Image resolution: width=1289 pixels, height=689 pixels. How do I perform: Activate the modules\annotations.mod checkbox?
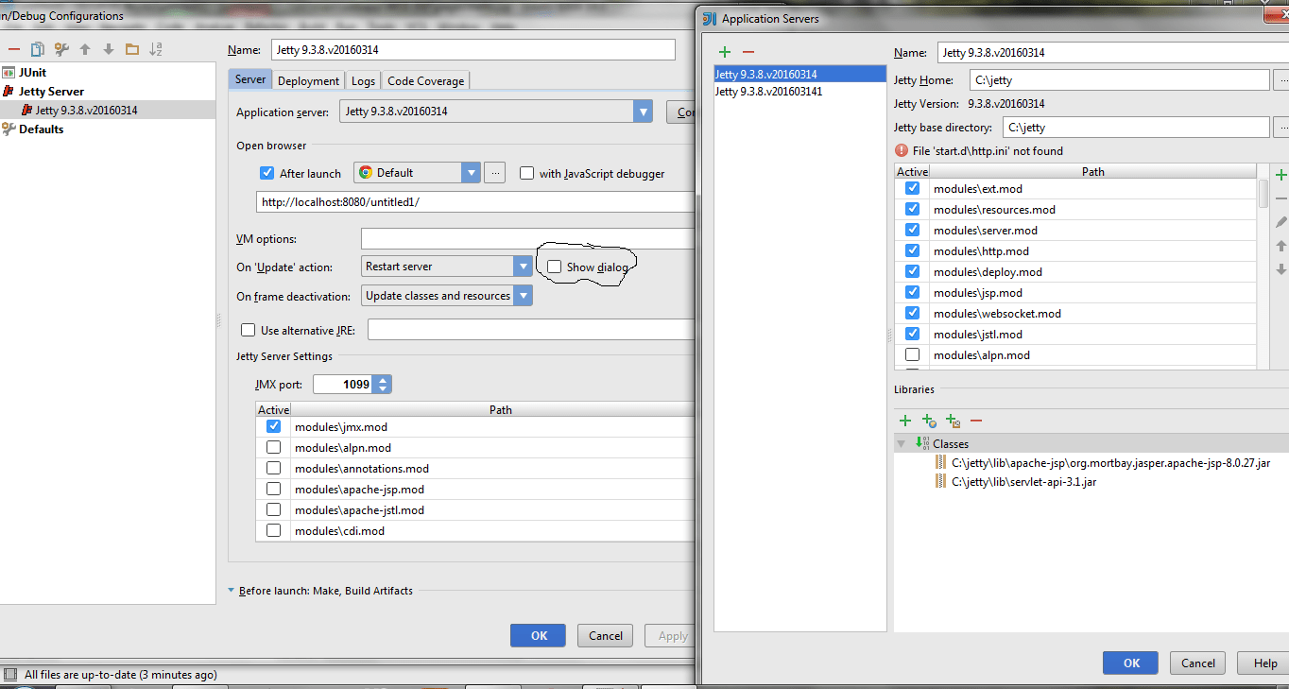coord(273,468)
